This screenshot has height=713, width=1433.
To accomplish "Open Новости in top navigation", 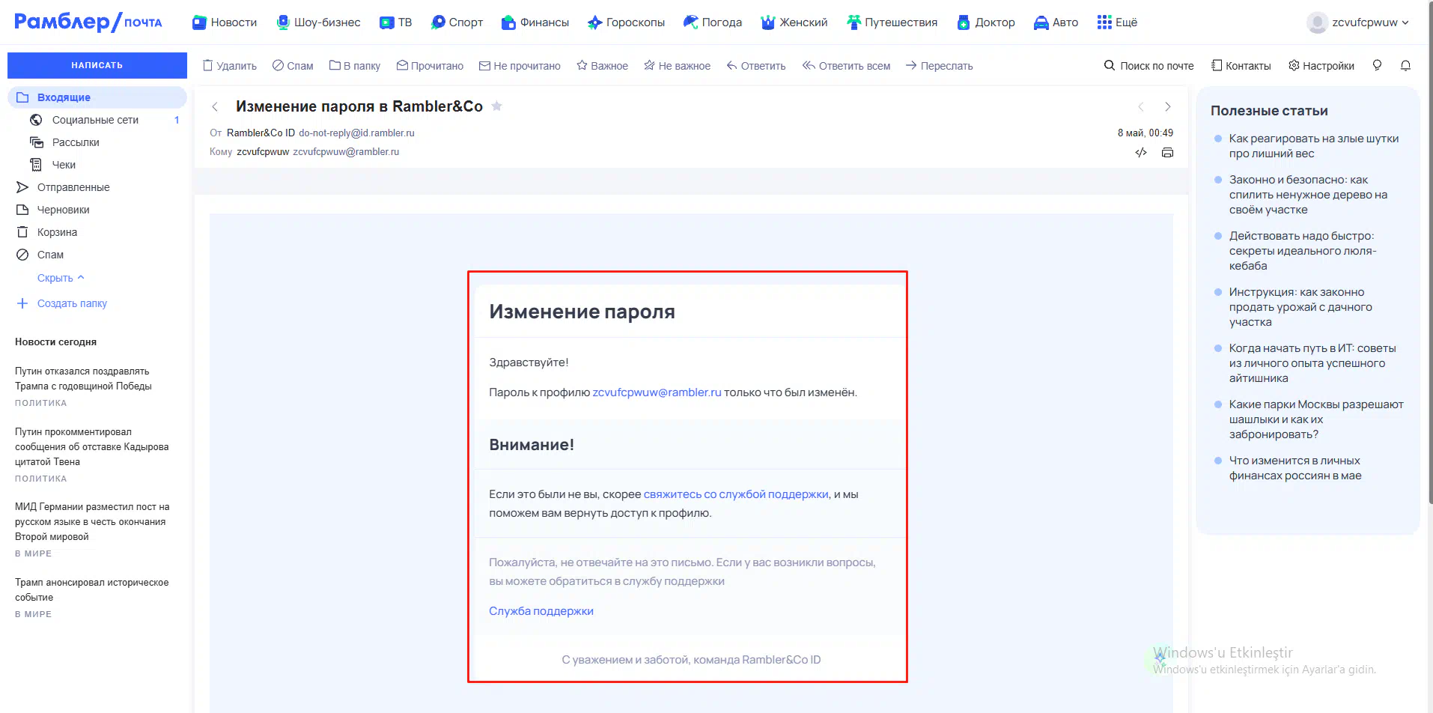I will point(225,22).
